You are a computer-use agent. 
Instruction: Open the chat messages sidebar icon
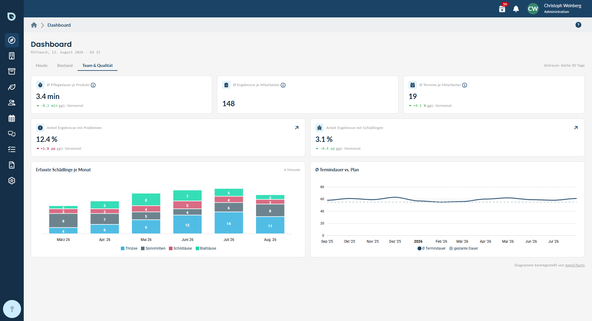click(12, 134)
